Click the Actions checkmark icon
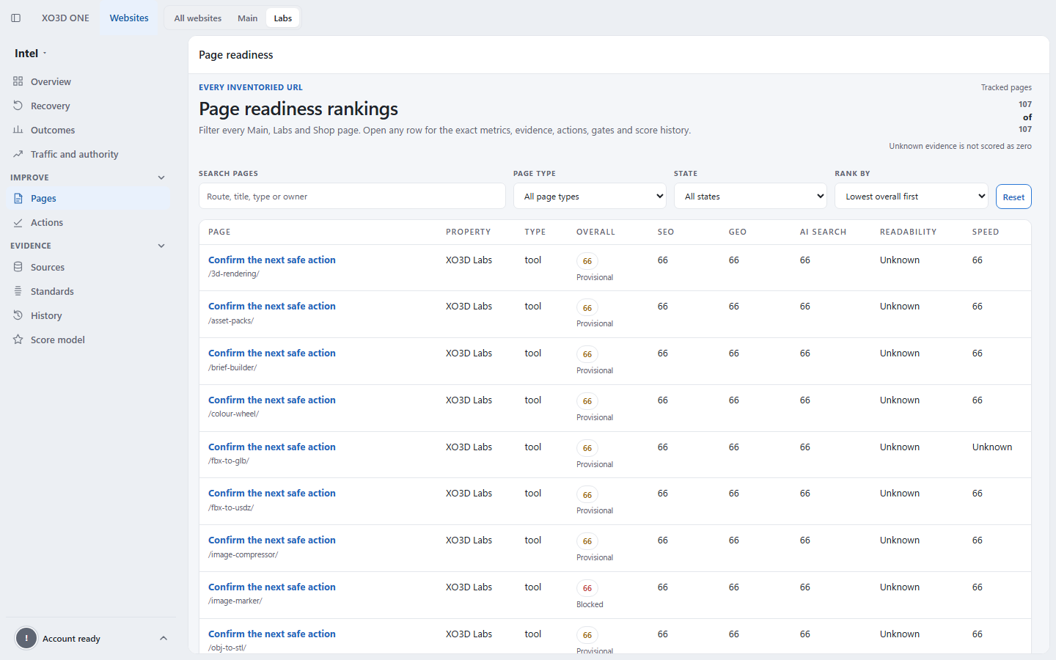Screen dimensions: 1056x660 tap(18, 222)
